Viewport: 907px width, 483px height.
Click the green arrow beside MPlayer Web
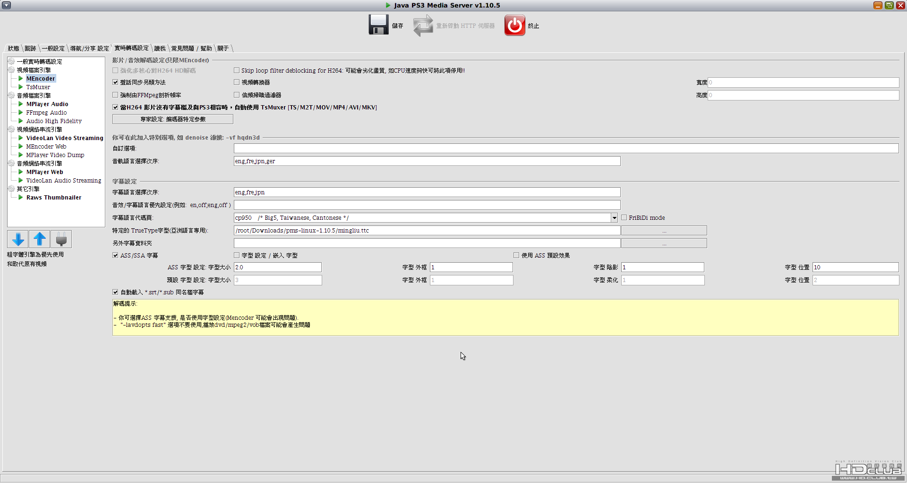pos(21,172)
